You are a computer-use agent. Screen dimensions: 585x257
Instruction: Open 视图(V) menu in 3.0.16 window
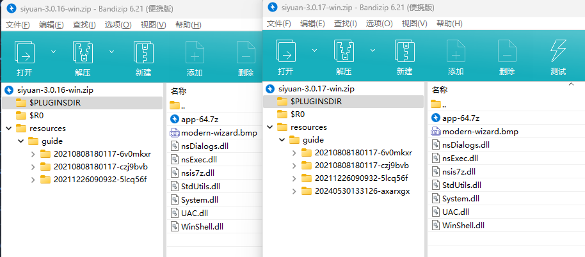click(x=154, y=25)
